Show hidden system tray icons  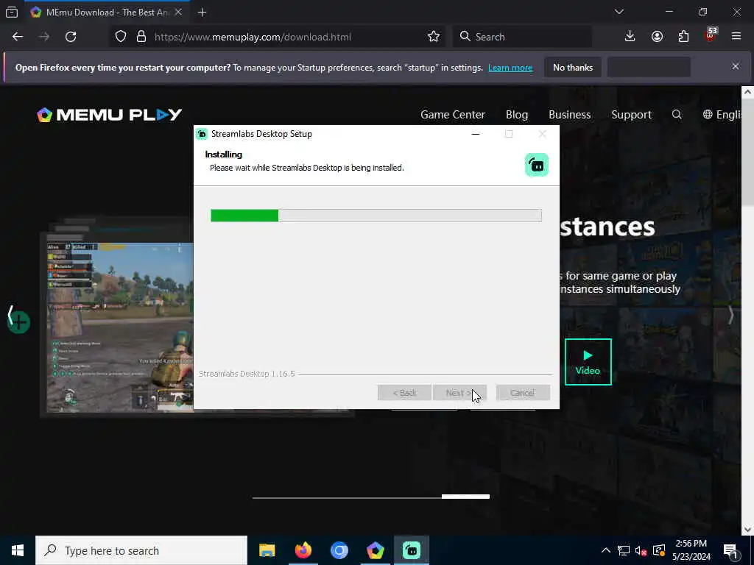[x=606, y=550]
